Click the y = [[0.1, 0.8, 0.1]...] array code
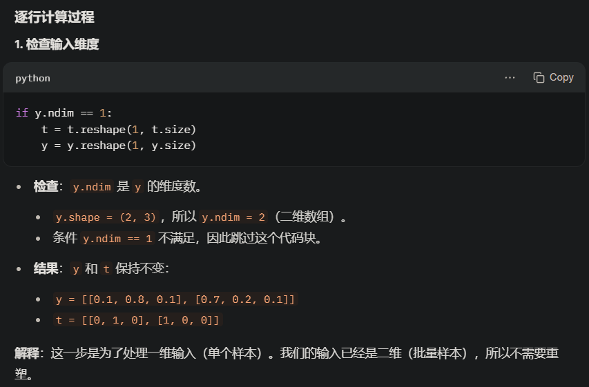Viewport: 589px width, 387px height. (x=175, y=299)
